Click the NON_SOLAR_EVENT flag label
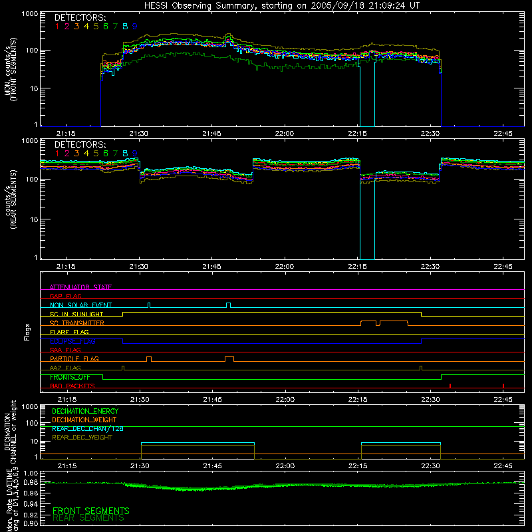Viewport: 532px width, 532px height. pos(80,305)
